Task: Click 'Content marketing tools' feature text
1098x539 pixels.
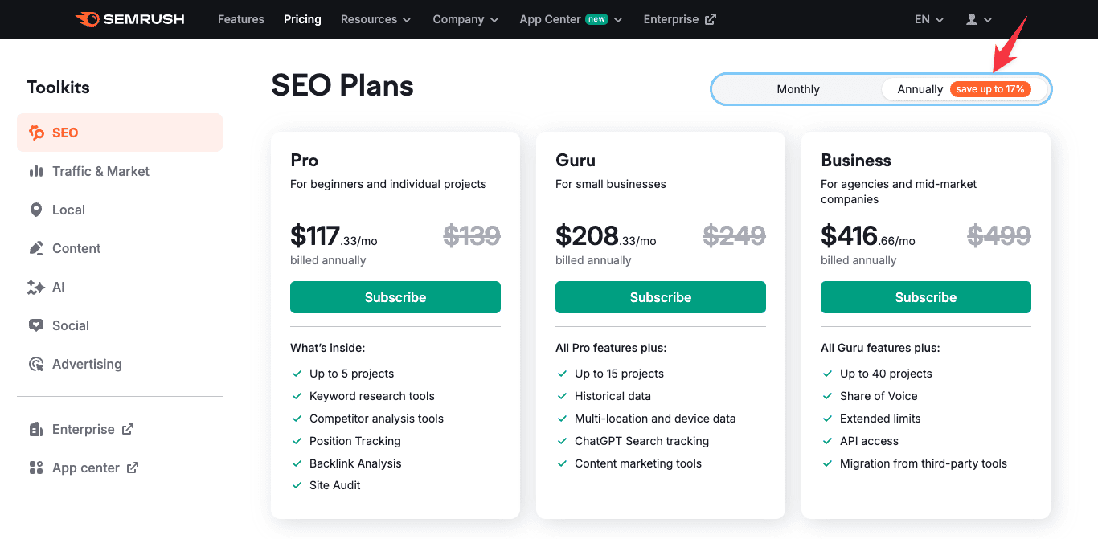Action: pyautogui.click(x=638, y=463)
